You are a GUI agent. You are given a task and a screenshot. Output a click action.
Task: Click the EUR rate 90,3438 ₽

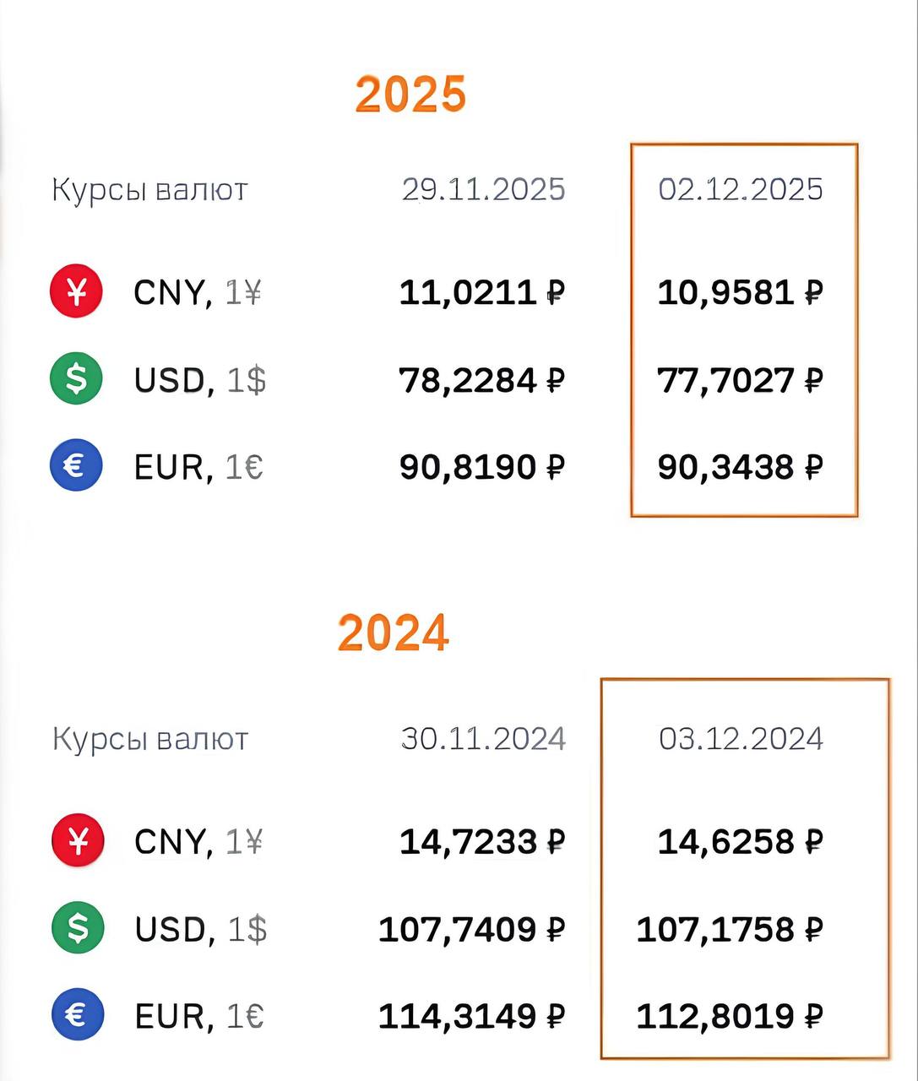pos(740,466)
